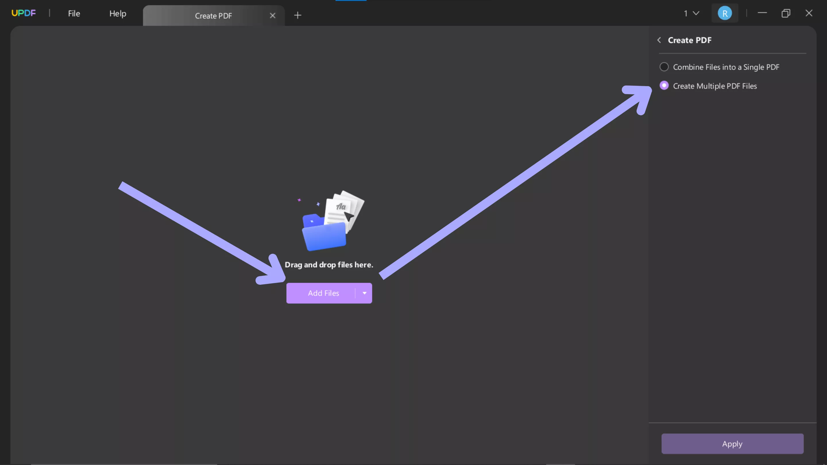Minimize the UPDF window

click(762, 13)
